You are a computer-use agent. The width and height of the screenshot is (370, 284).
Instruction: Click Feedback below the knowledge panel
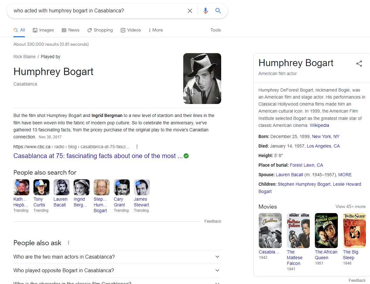[357, 281]
